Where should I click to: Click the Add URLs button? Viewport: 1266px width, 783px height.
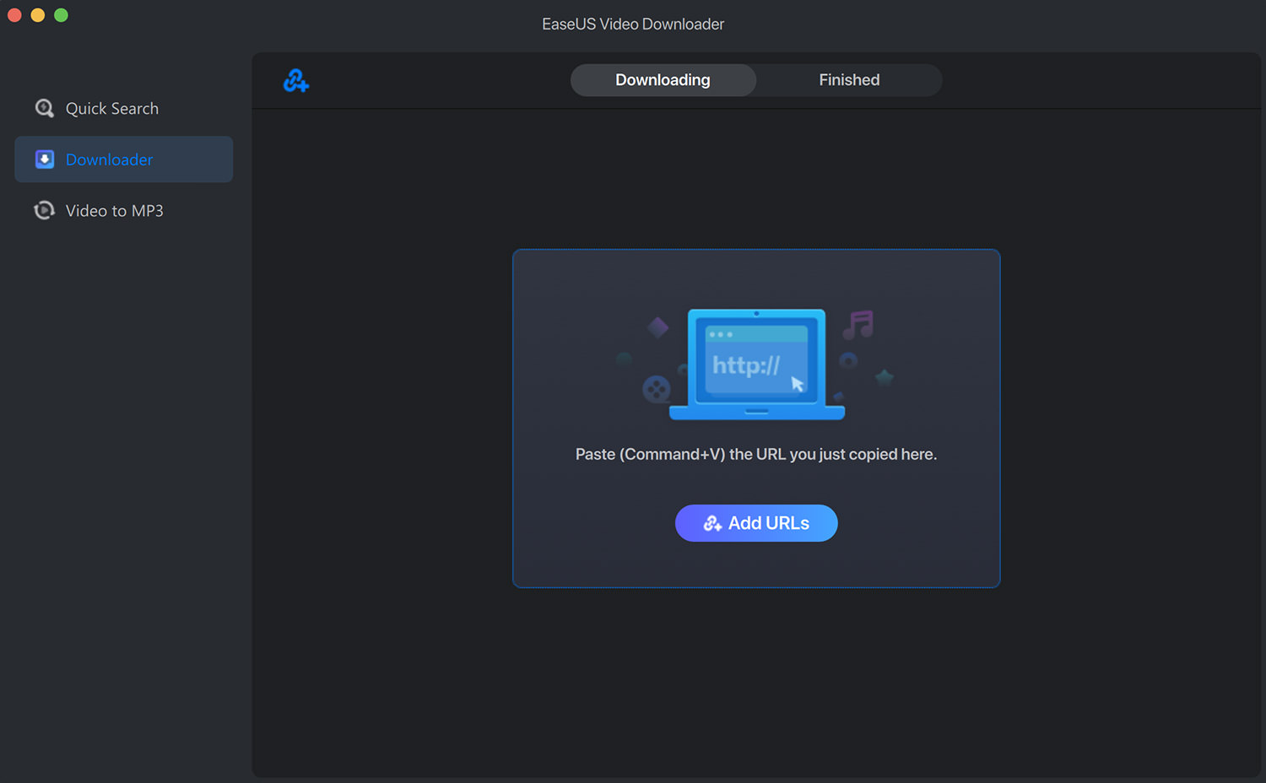coord(756,523)
